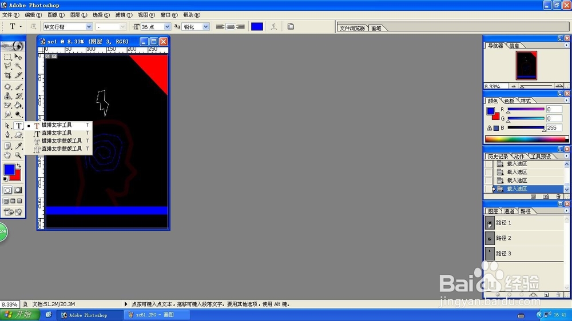Select the Paint Bucket tool

[x=18, y=105]
